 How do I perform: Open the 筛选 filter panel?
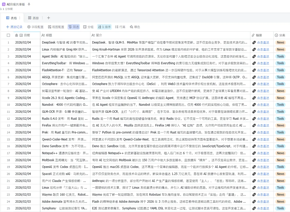coord(74,27)
